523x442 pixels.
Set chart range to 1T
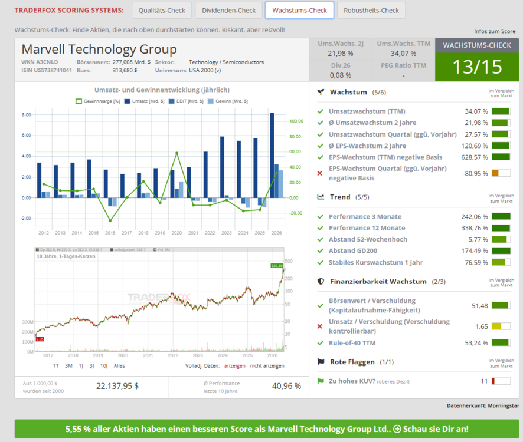point(55,366)
